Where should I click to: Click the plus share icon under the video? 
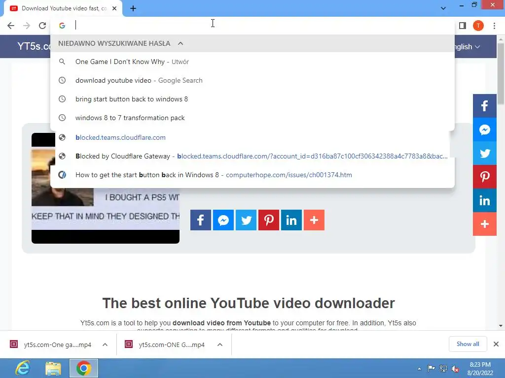314,220
